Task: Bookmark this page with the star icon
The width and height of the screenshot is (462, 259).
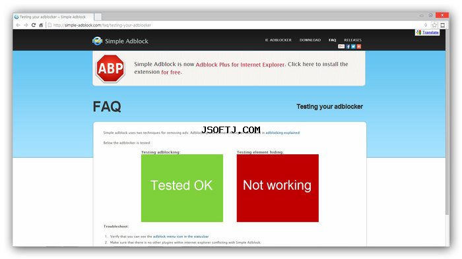Action: (434, 25)
